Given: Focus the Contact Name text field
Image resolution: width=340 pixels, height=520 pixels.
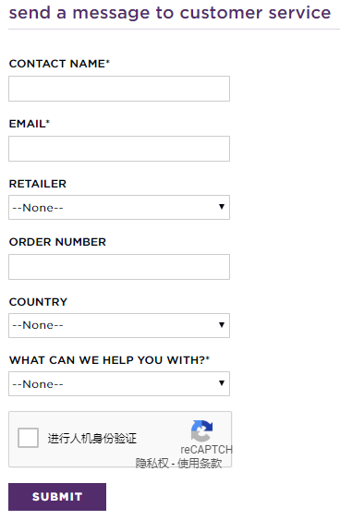Looking at the screenshot, I should tap(119, 89).
